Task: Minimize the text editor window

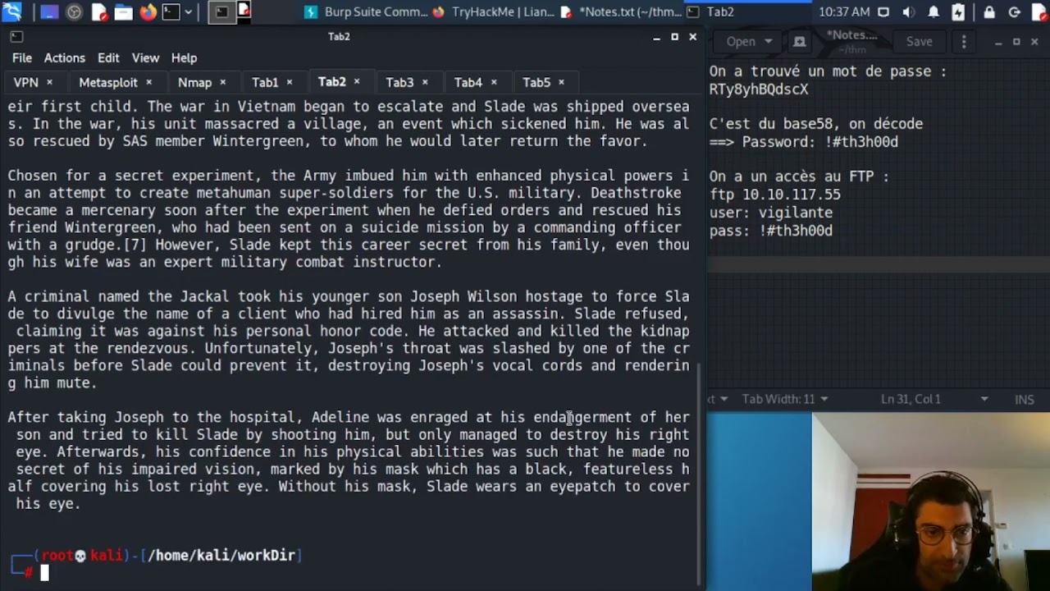Action: 998,42
